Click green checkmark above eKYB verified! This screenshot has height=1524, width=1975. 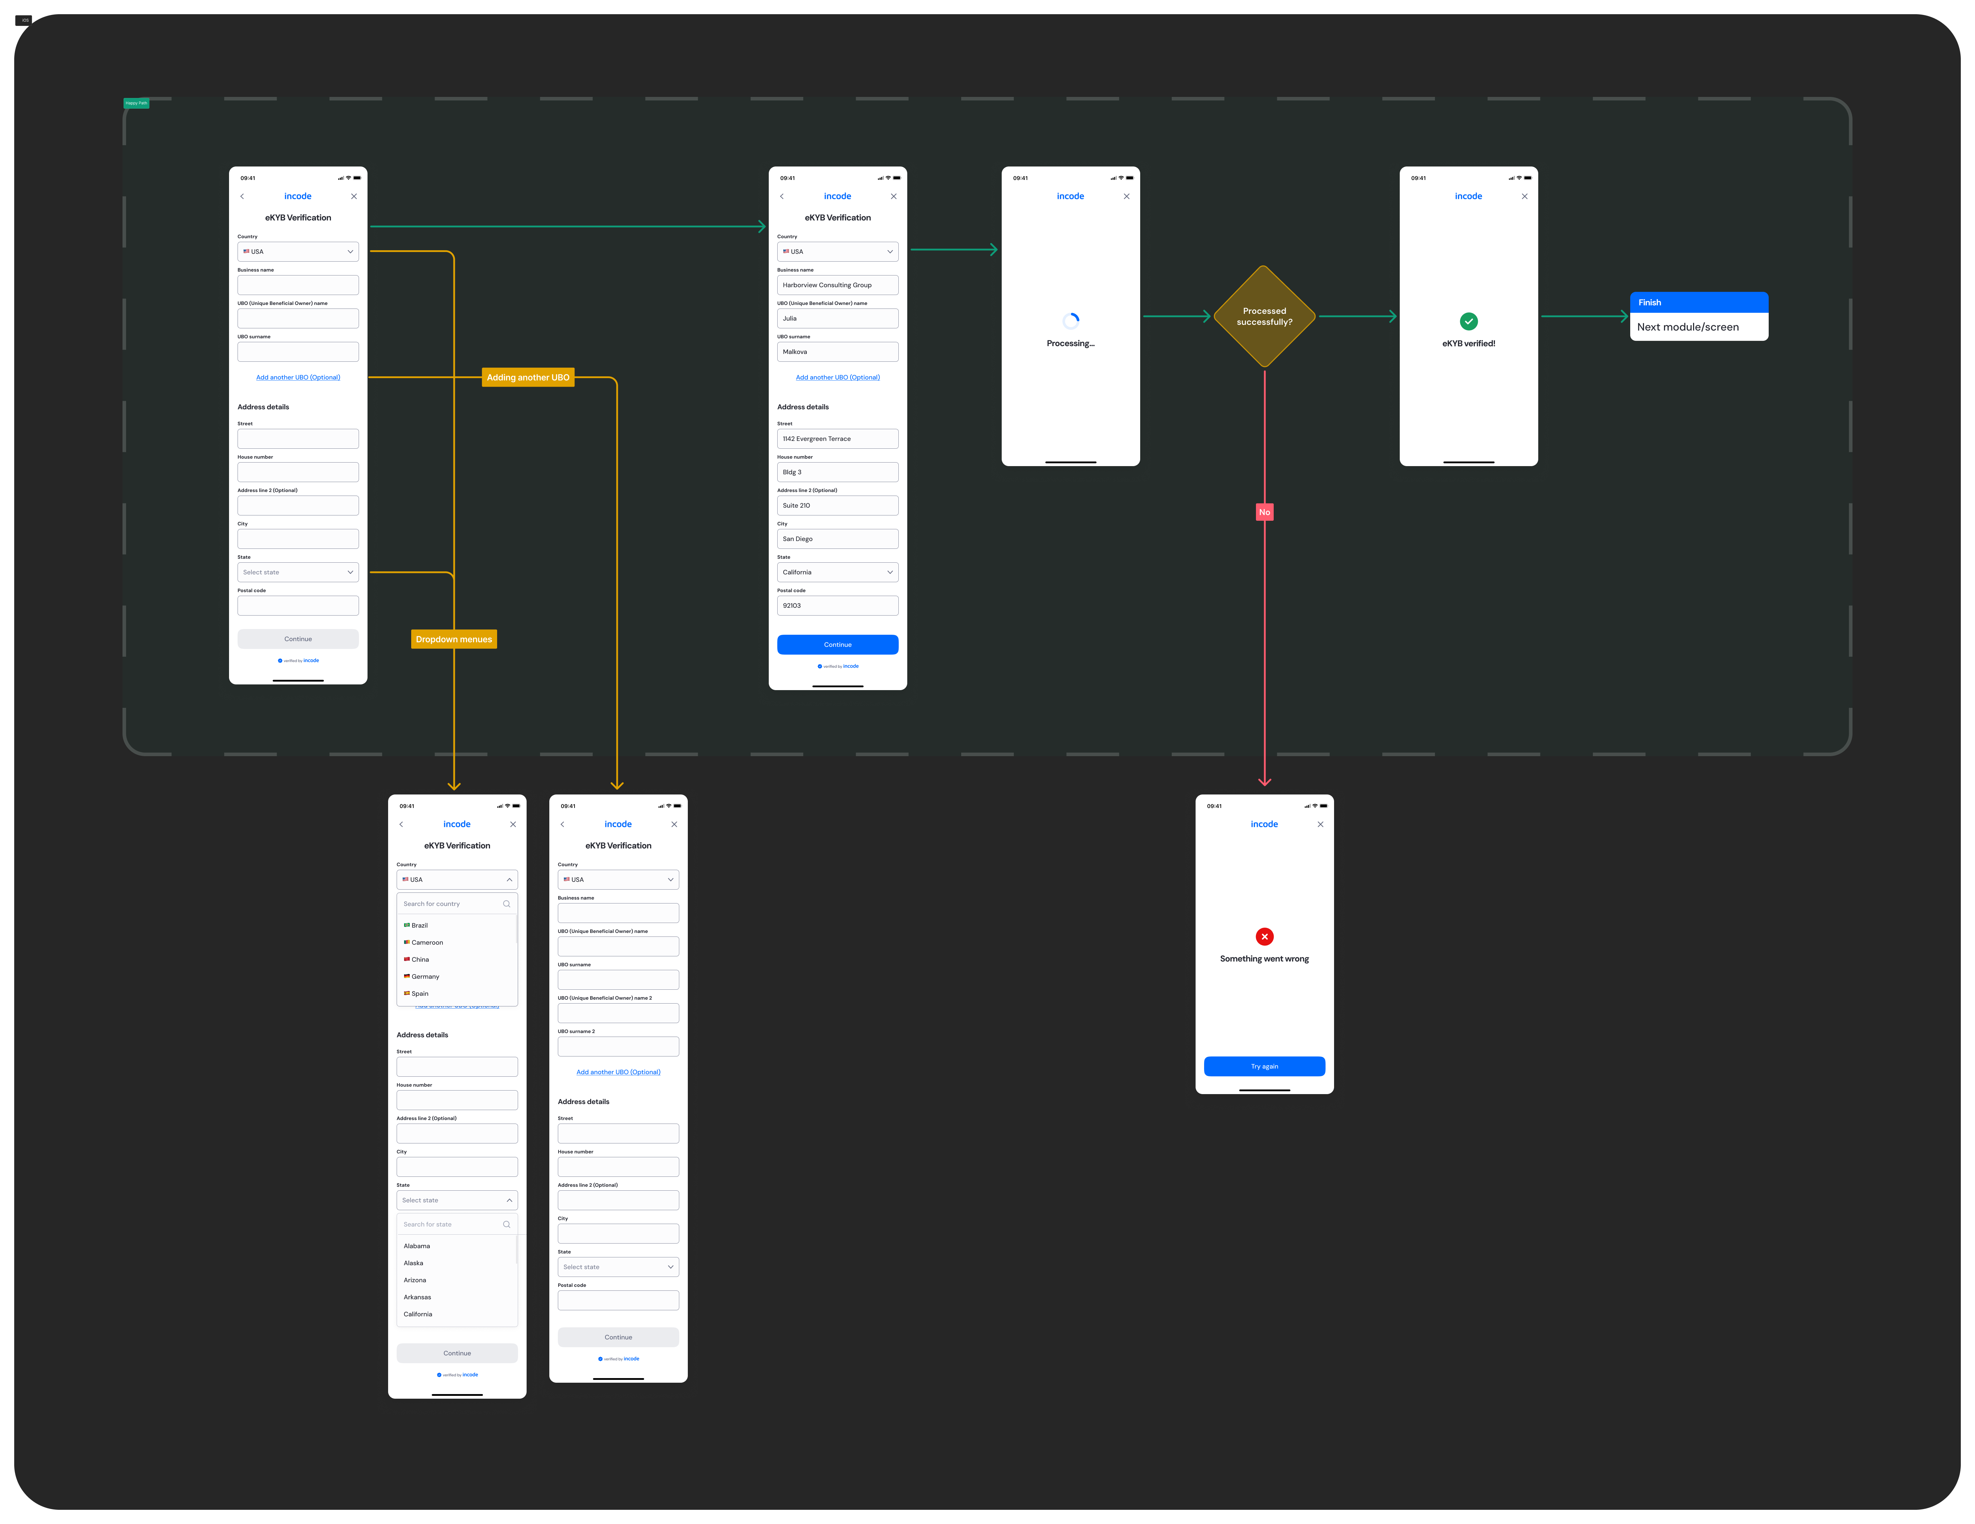coord(1469,321)
